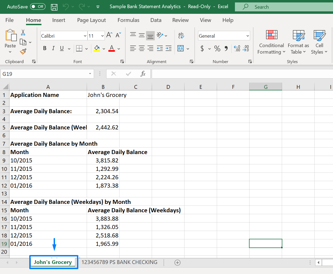The height and width of the screenshot is (274, 333).
Task: Click Comma Style icon
Action: 226,48
